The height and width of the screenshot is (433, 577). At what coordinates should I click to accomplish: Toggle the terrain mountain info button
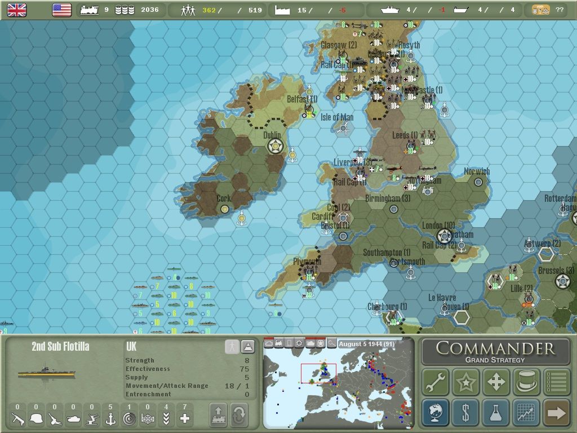(248, 347)
